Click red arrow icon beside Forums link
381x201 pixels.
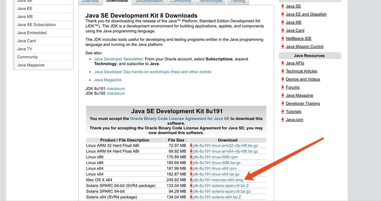pos(283,87)
